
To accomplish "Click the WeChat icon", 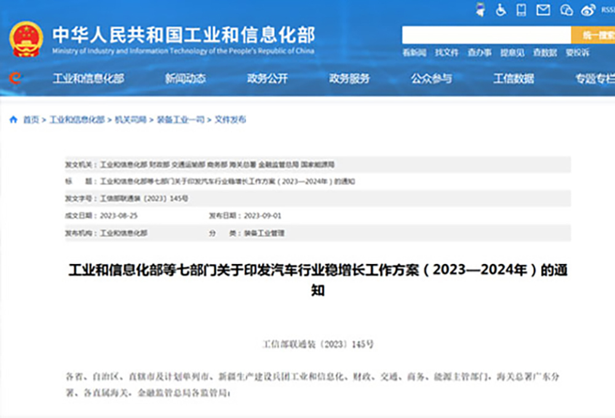I will click(566, 10).
